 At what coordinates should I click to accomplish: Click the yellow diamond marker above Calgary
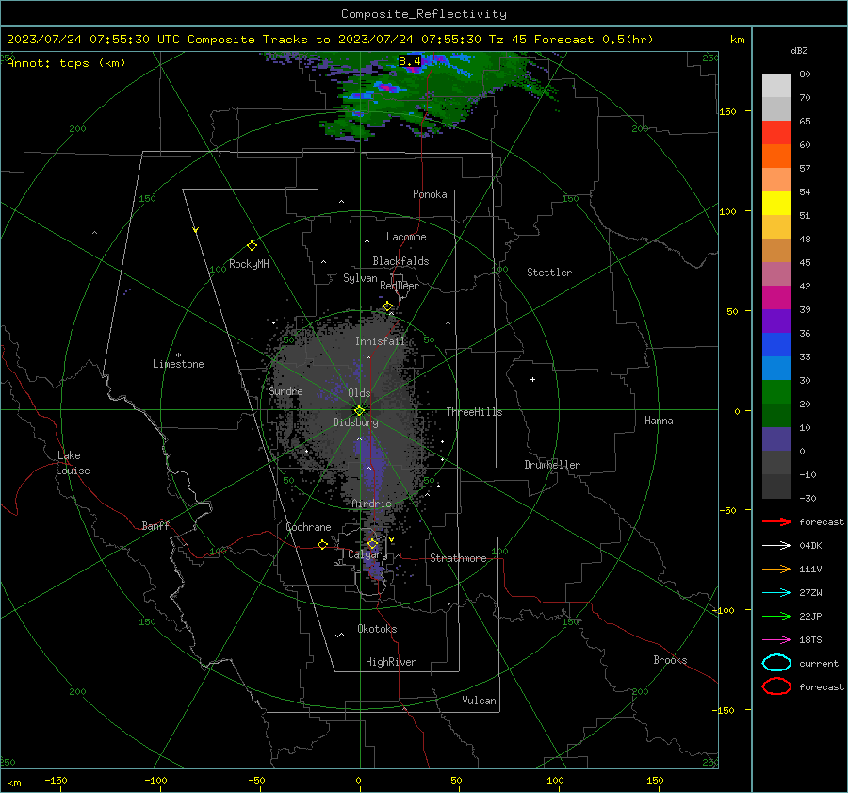click(372, 543)
